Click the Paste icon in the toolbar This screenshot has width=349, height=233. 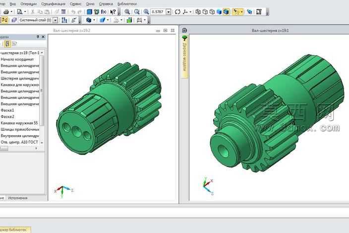point(47,12)
